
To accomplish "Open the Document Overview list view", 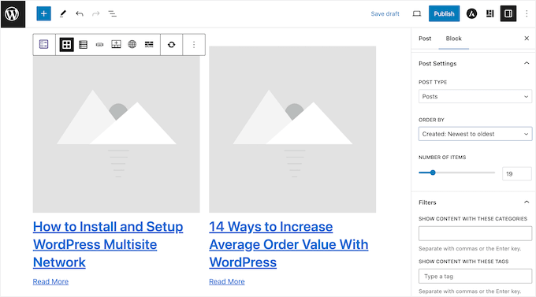I will click(113, 13).
